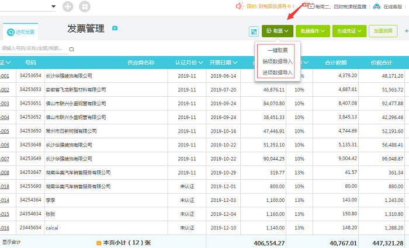Select supplier 安徽省飞龙新型材料有限公司
409x248 pixels.
click(75, 90)
